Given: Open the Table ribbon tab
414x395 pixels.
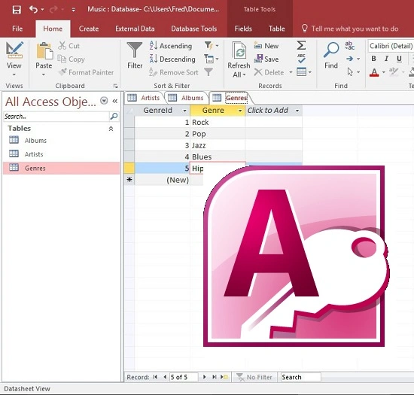Looking at the screenshot, I should (276, 29).
